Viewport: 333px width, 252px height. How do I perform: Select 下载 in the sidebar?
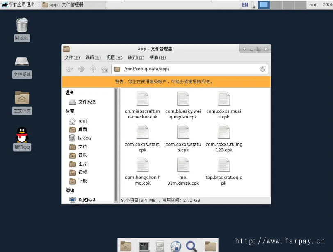(82, 181)
